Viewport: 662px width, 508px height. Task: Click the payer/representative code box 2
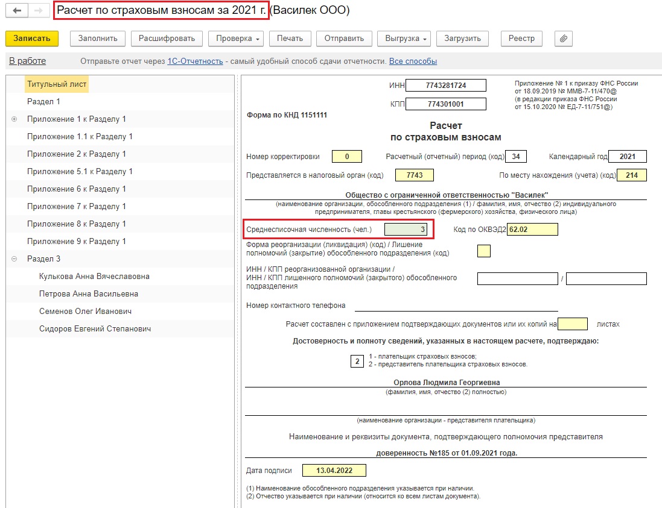357,362
